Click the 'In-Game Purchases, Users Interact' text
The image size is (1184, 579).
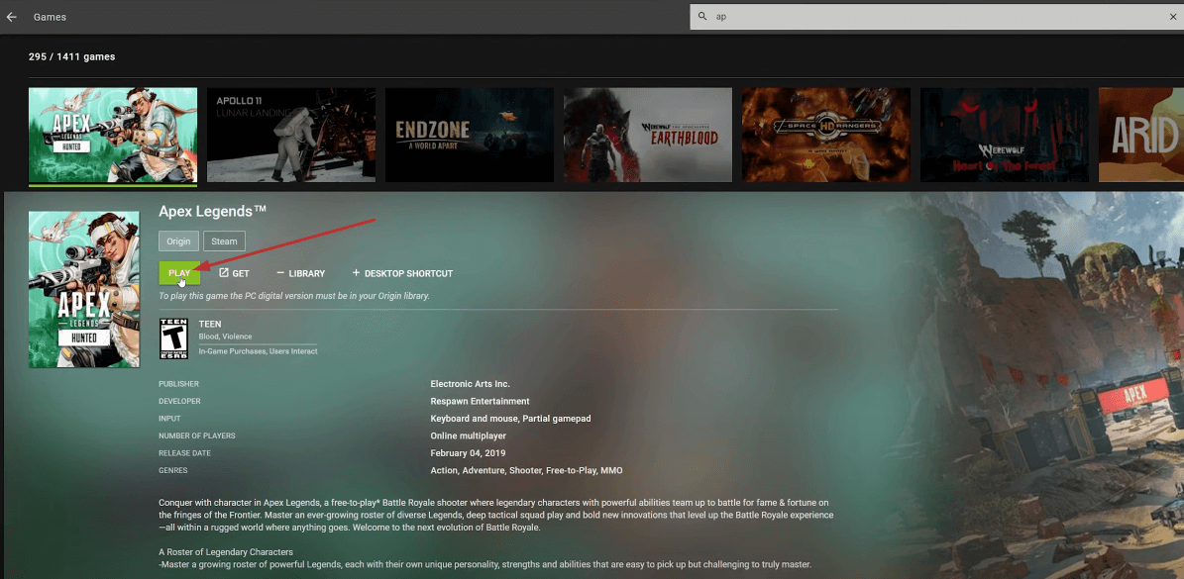pos(258,351)
